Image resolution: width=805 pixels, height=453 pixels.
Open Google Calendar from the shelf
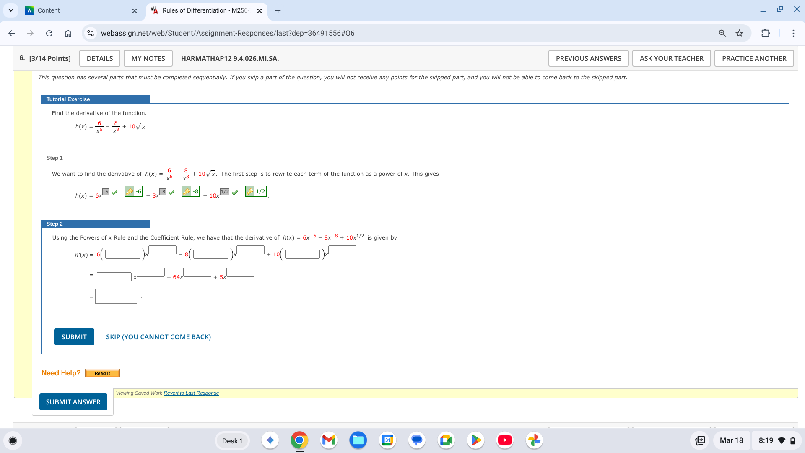(387, 440)
